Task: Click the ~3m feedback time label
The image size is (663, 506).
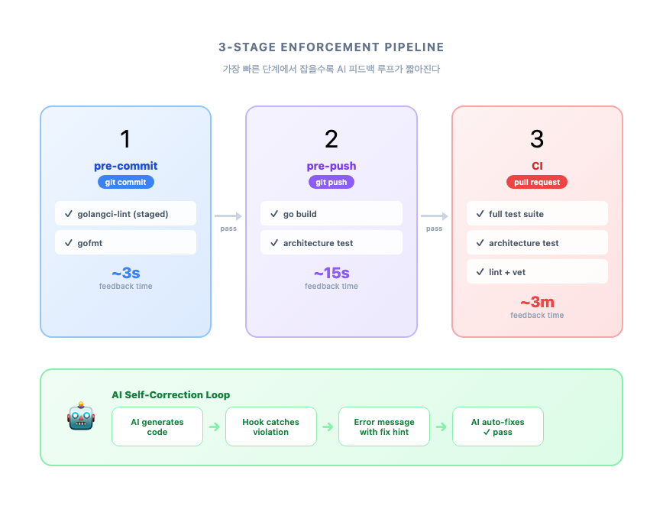Action: coord(537,303)
